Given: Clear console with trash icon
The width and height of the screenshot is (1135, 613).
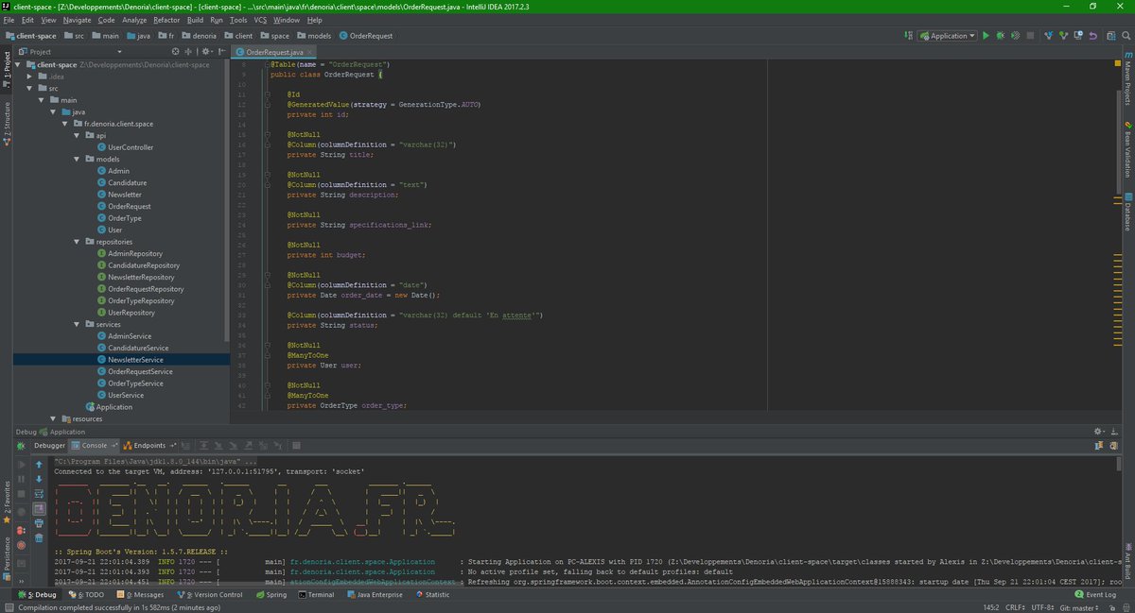Looking at the screenshot, I should coord(39,538).
